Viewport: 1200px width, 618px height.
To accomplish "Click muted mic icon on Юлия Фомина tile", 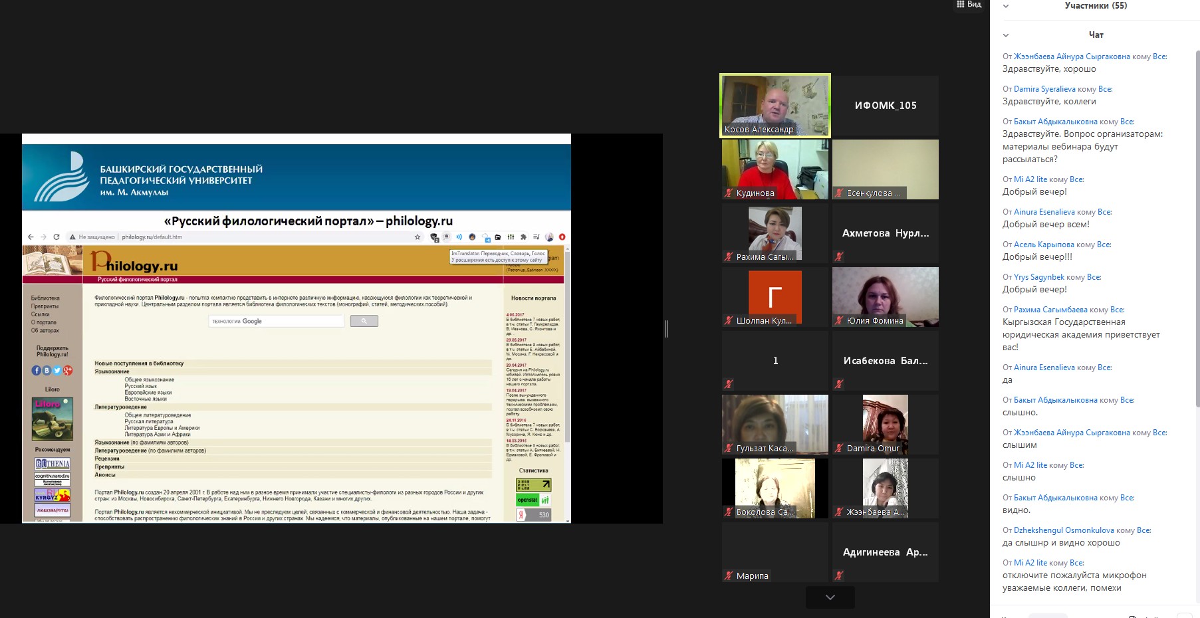I will 840,321.
